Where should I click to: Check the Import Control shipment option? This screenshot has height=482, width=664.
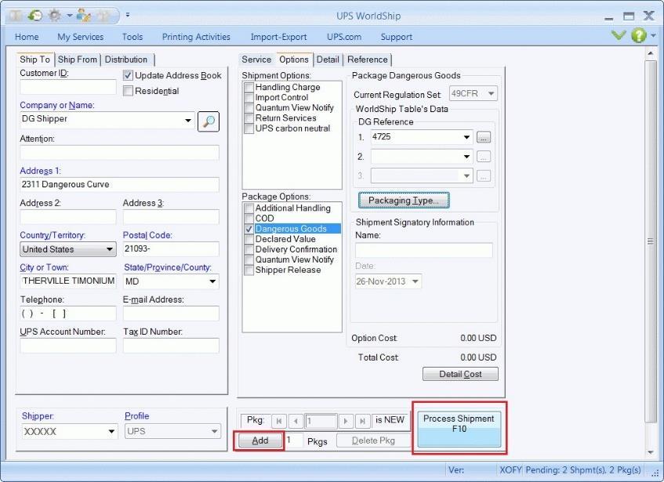249,97
